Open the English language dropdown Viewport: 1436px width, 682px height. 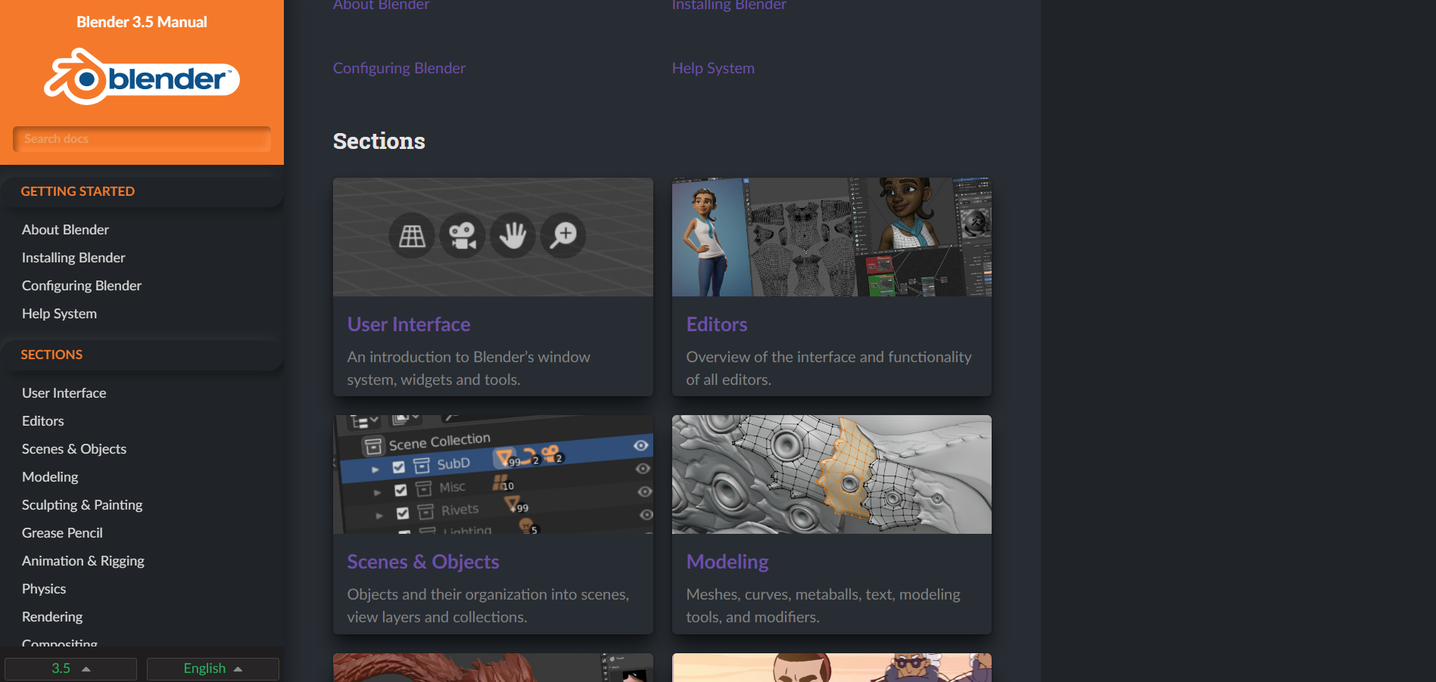212,668
